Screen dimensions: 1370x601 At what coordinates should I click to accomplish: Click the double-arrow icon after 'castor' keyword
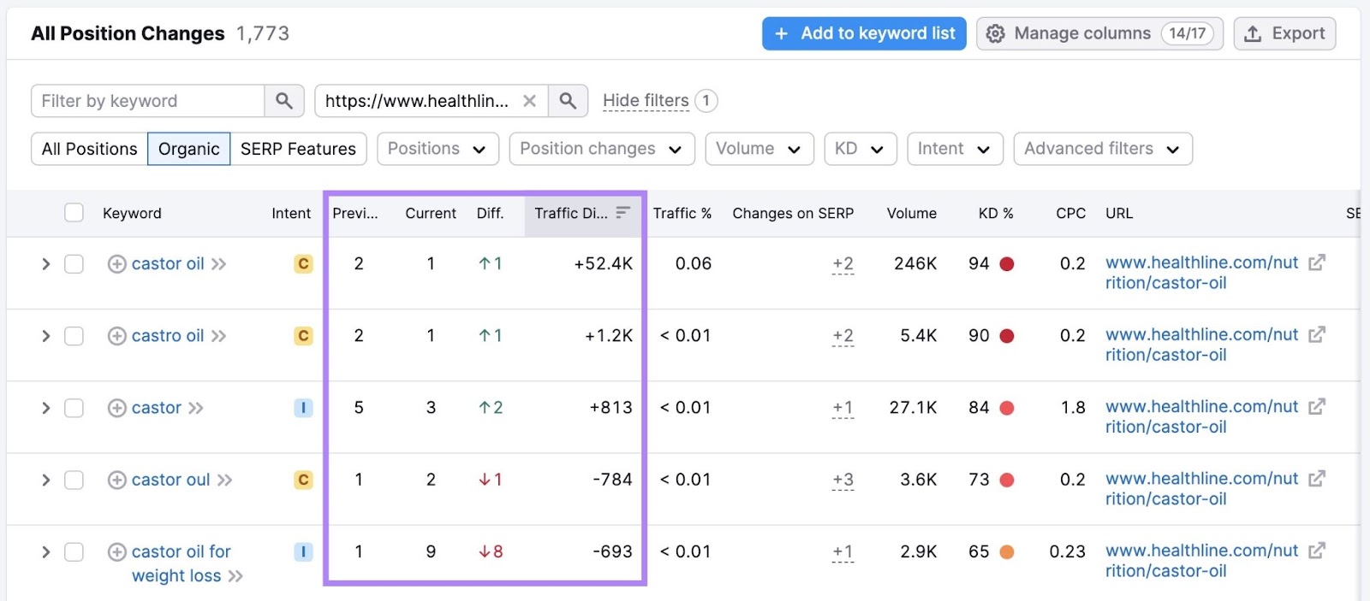click(196, 408)
